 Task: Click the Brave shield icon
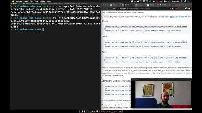pos(173,8)
